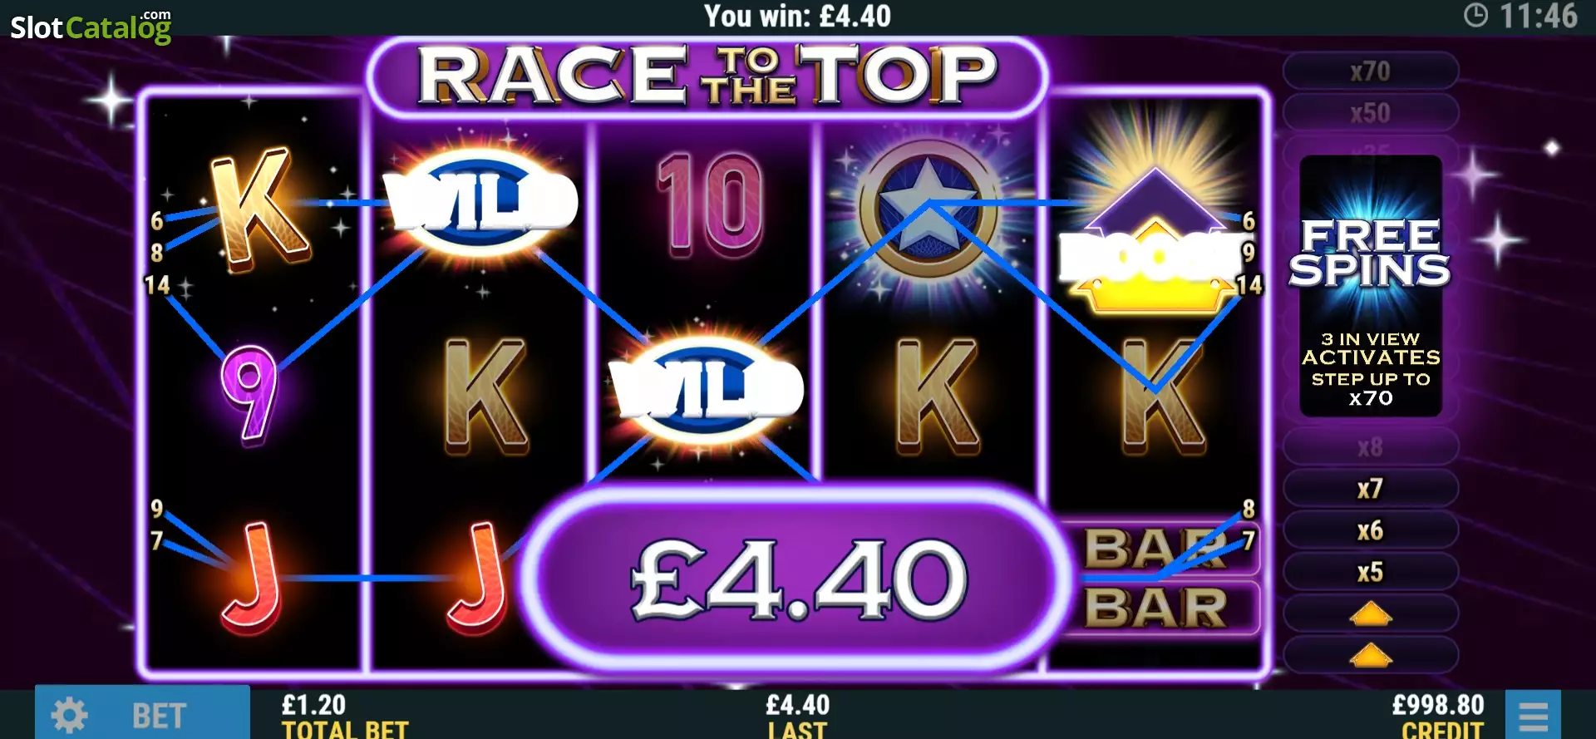Dismiss the £4.40 win banner
This screenshot has height=739, width=1596.
(x=798, y=579)
